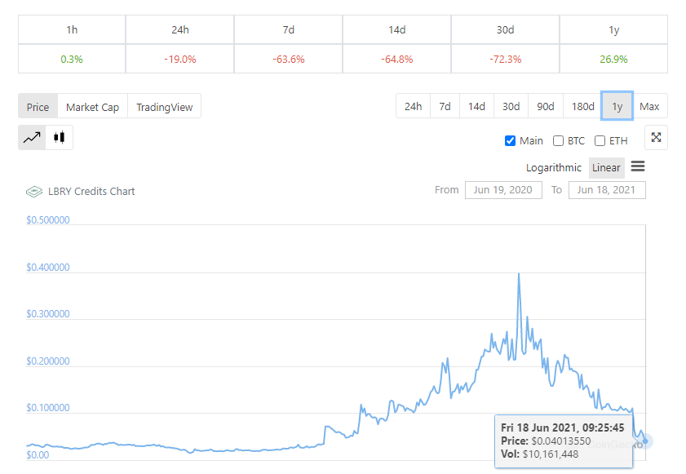Click the -64.8% change value
The width and height of the screenshot is (686, 474).
pos(396,59)
